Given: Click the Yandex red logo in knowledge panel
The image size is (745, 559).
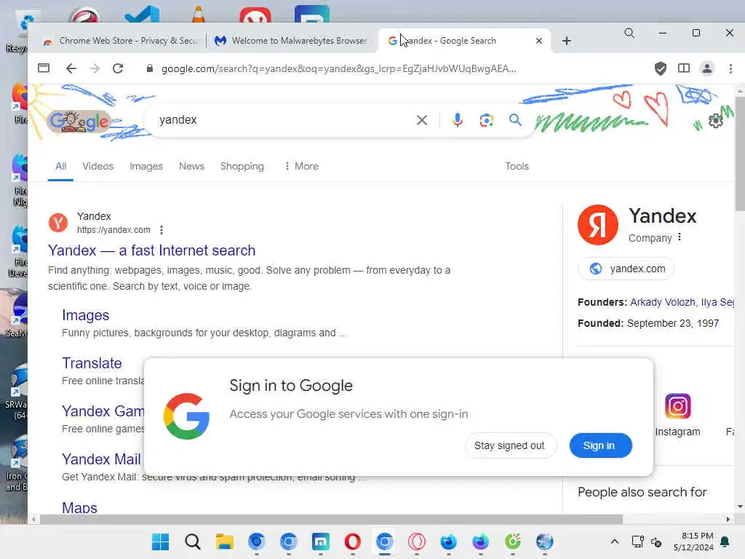Looking at the screenshot, I should click(598, 225).
